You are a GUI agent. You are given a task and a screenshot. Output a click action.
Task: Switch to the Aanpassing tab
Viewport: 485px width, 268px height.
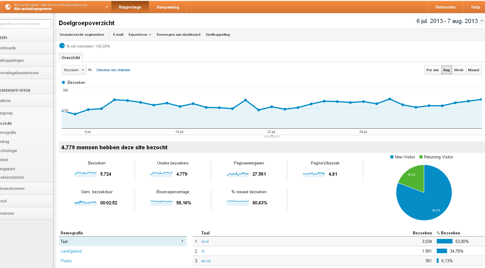pos(168,7)
